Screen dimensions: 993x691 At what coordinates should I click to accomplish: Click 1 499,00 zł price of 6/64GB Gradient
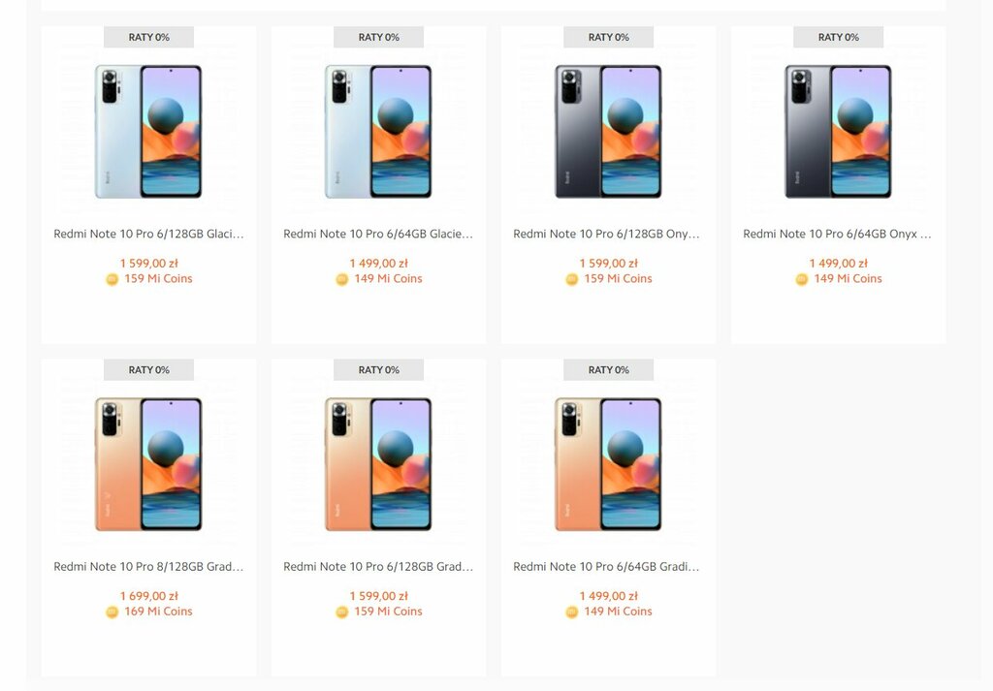608,596
